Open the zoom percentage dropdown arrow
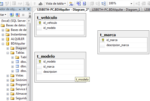The image size is (150, 101). pyautogui.click(x=131, y=4)
